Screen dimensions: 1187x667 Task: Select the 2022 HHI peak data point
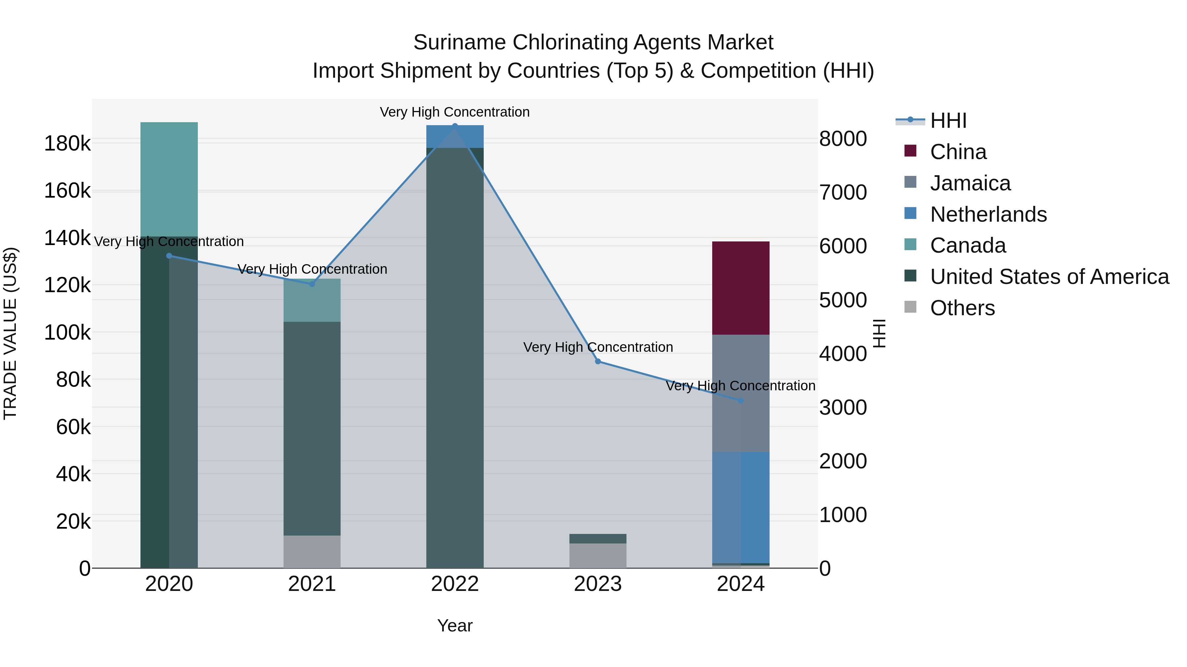[455, 126]
